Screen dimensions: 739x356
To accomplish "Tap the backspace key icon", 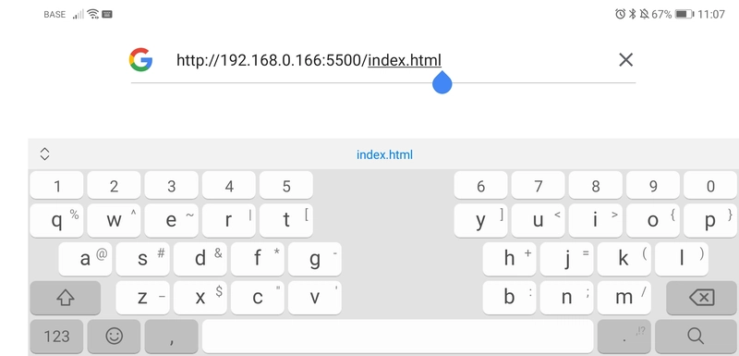I will click(701, 298).
